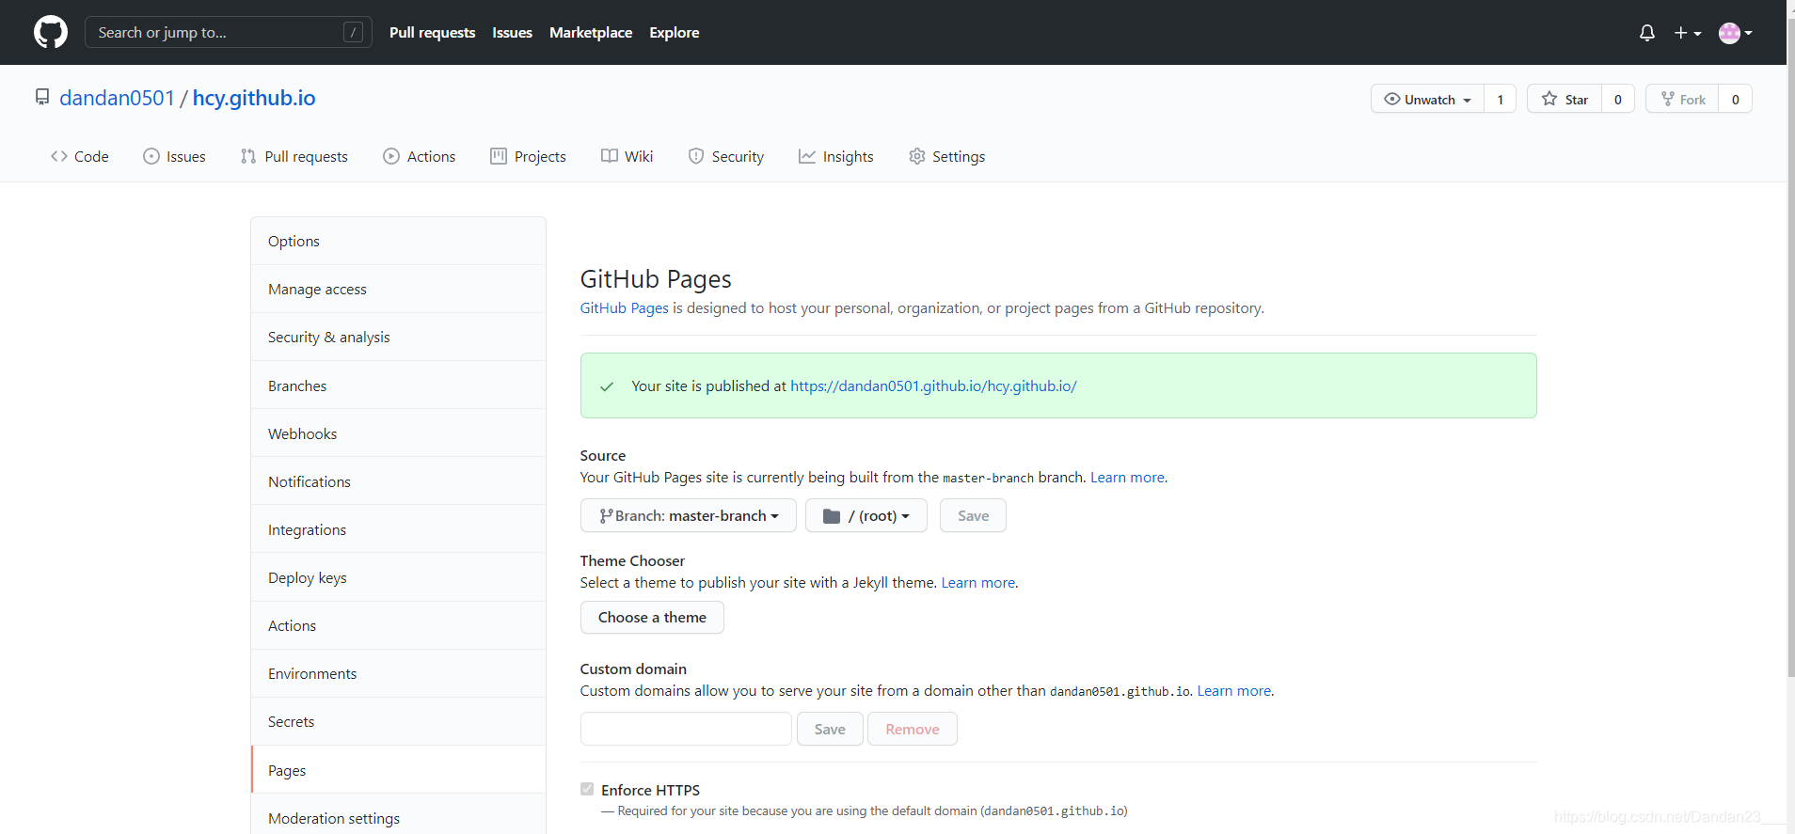Switch to the Wiki tab
Viewport: 1795px width, 834px height.
(627, 156)
